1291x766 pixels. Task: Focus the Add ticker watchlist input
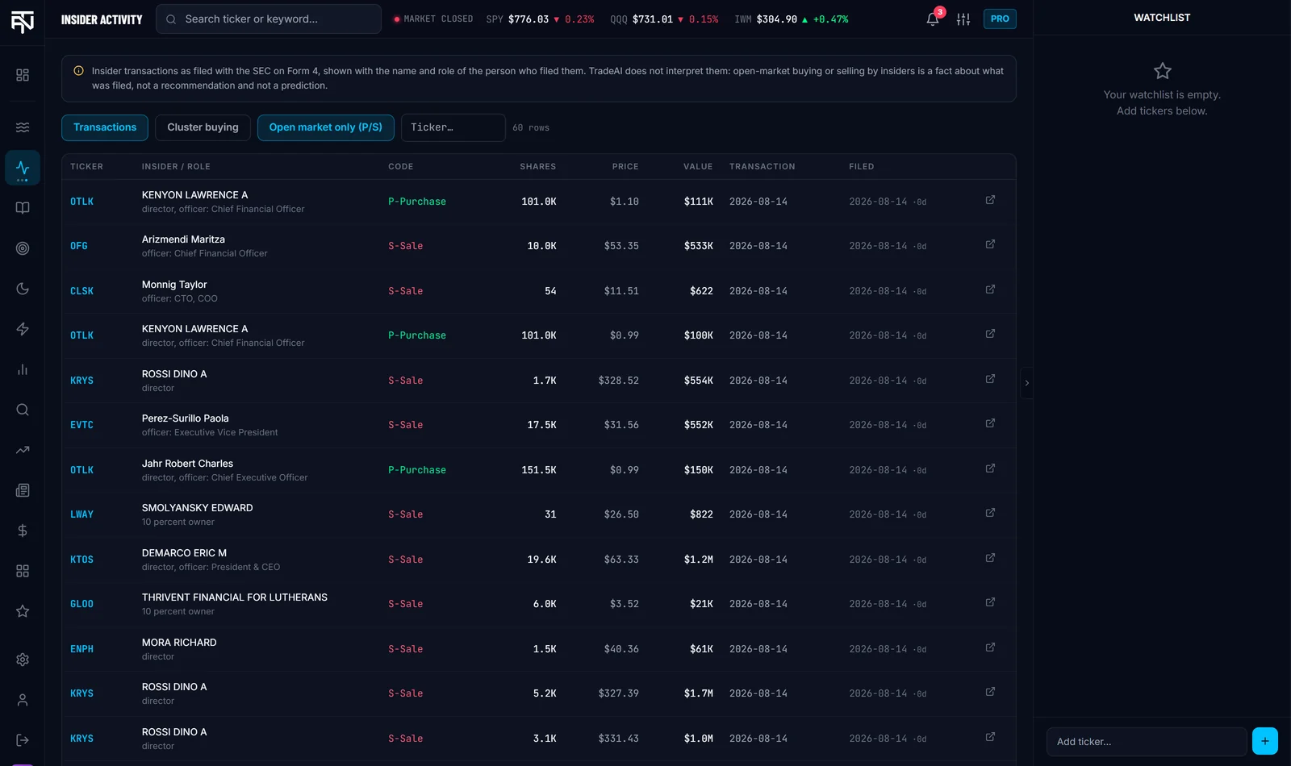coord(1147,741)
